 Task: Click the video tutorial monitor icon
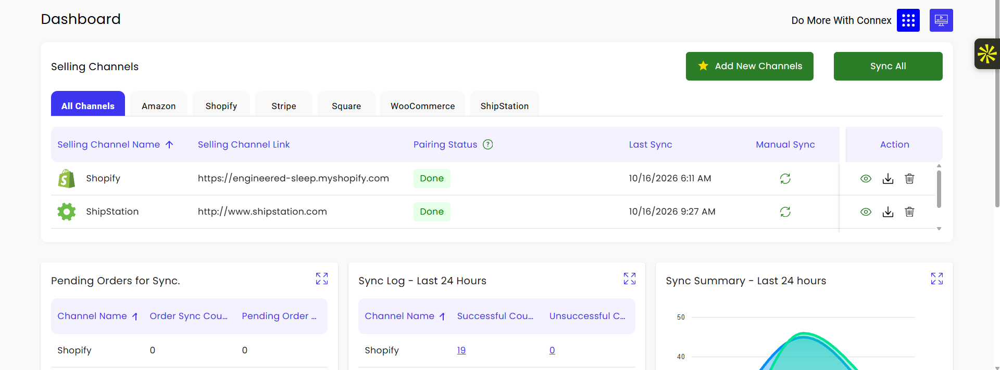941,20
